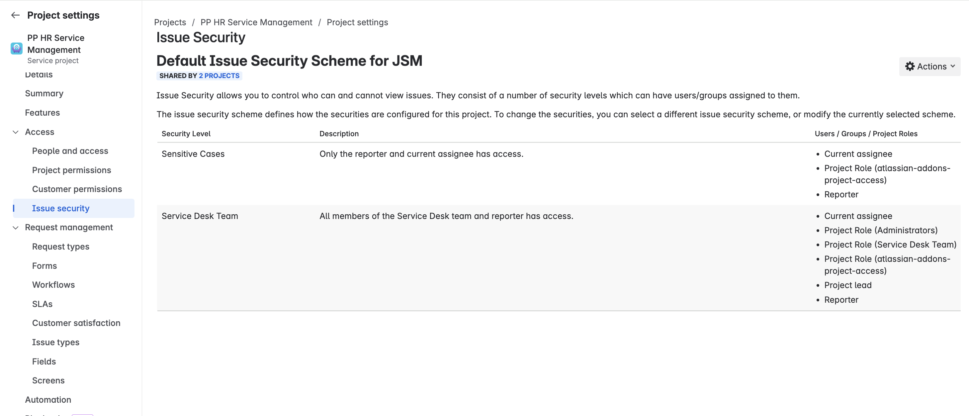Click Project lead entry
This screenshot has width=969, height=416.
(848, 285)
